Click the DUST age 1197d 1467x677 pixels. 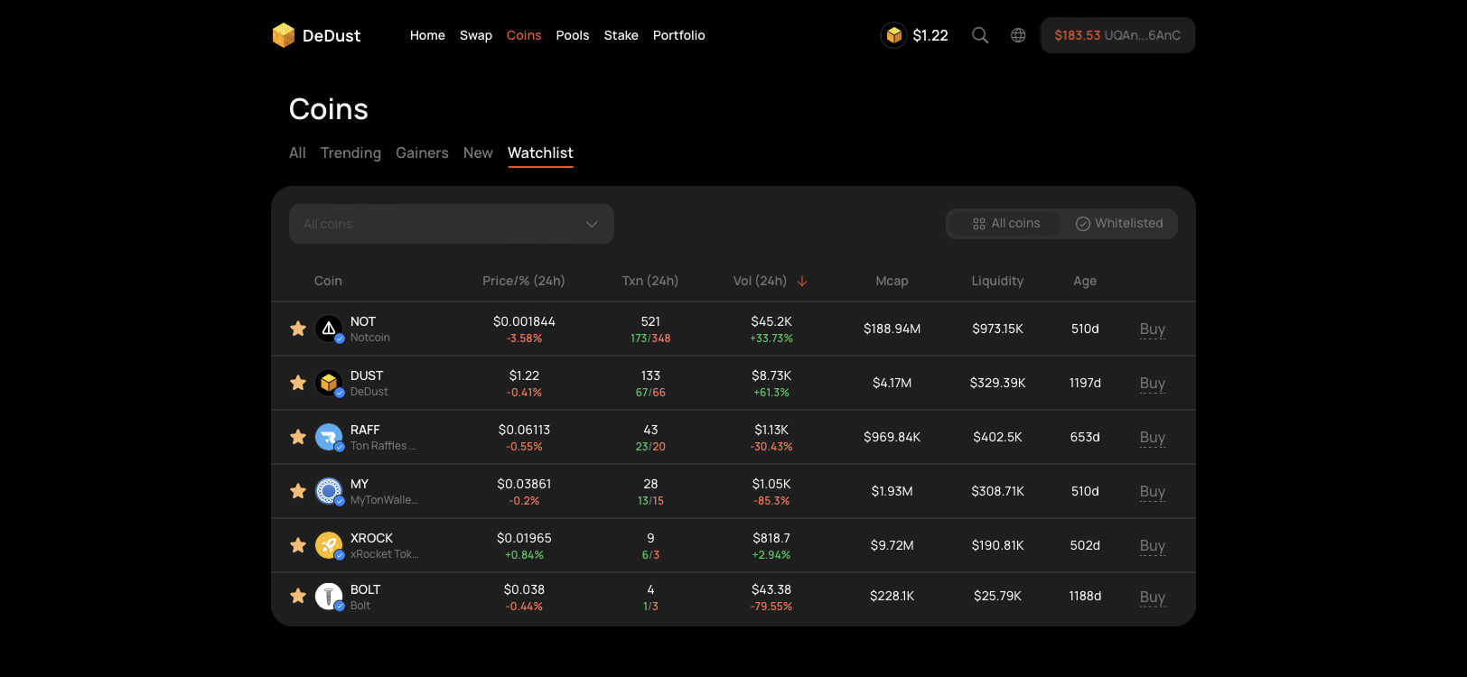(x=1085, y=383)
